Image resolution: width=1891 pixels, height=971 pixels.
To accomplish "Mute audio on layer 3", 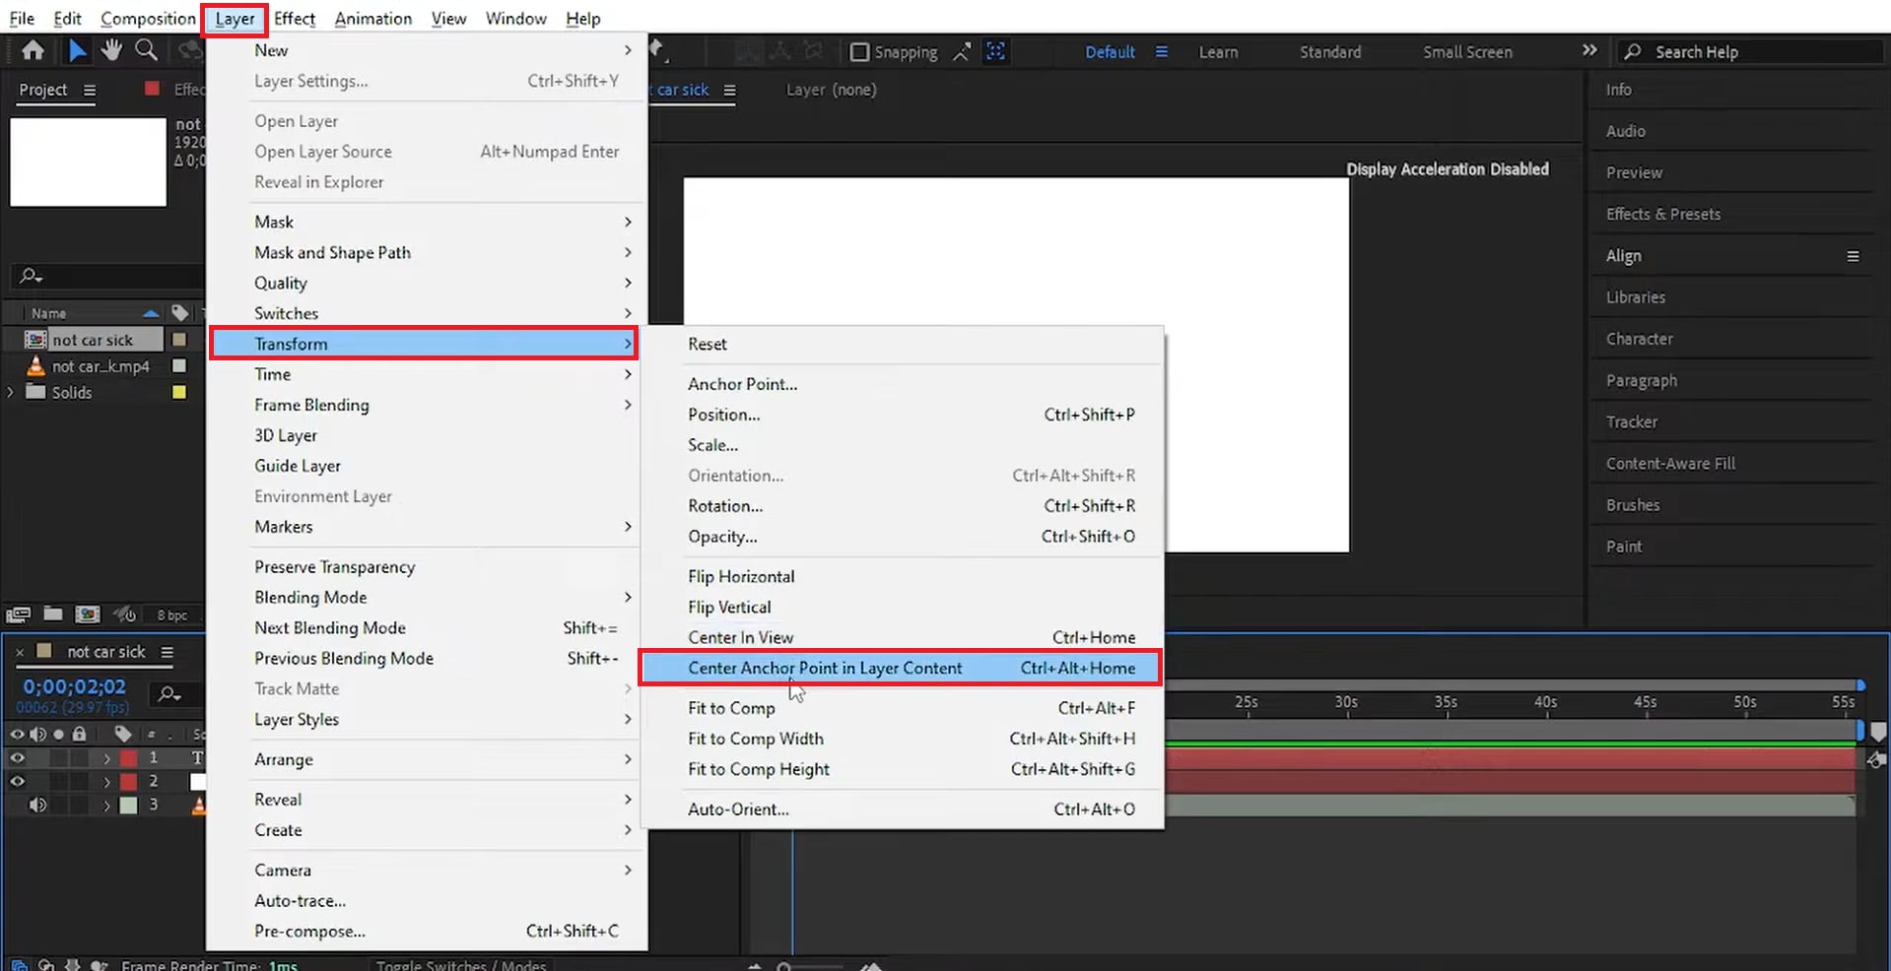I will (x=38, y=805).
